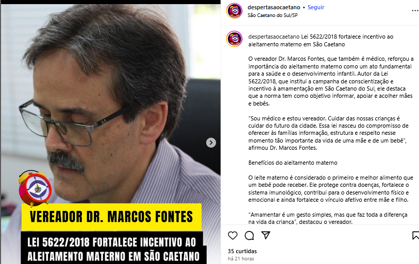
Task: Click the black Lei 5622/2018 headline banner
Action: pos(112,248)
